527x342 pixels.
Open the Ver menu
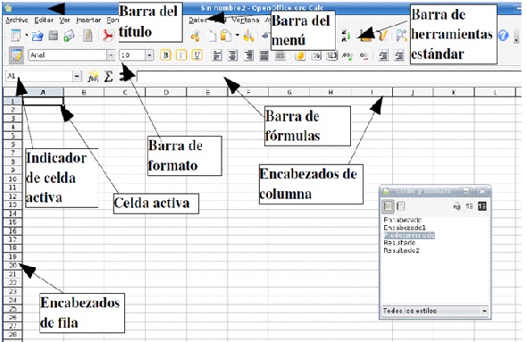(x=64, y=21)
